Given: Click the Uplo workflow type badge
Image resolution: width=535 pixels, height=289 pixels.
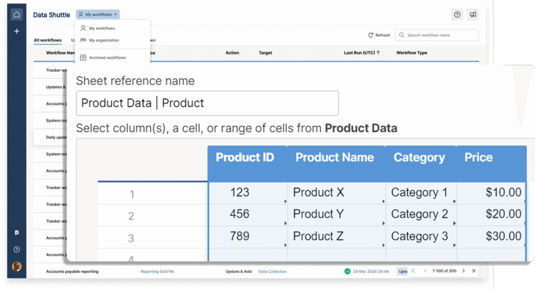Looking at the screenshot, I should click(403, 272).
